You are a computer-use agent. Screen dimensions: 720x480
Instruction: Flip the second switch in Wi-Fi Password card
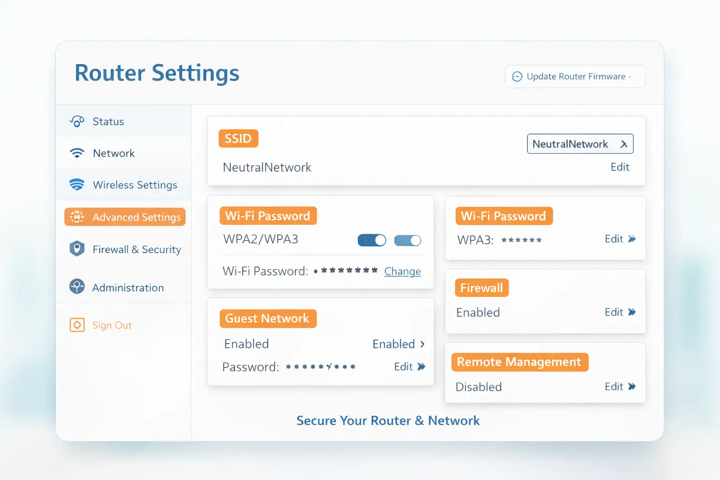(407, 240)
